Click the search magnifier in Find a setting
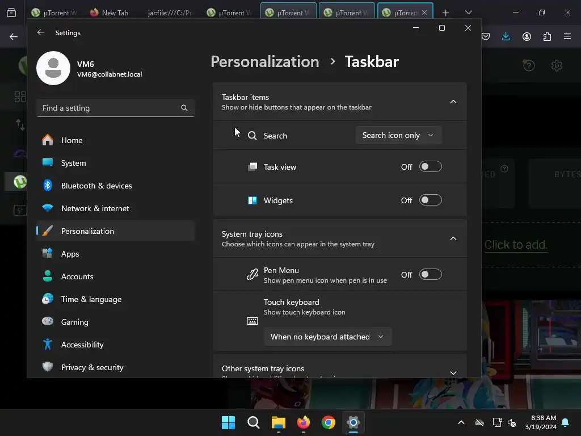The image size is (581, 436). pos(184,108)
